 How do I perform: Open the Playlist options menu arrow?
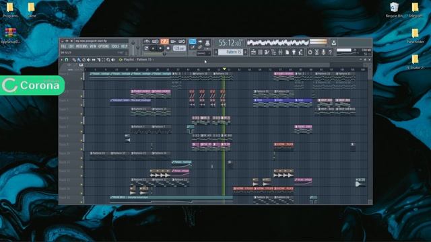coord(61,60)
